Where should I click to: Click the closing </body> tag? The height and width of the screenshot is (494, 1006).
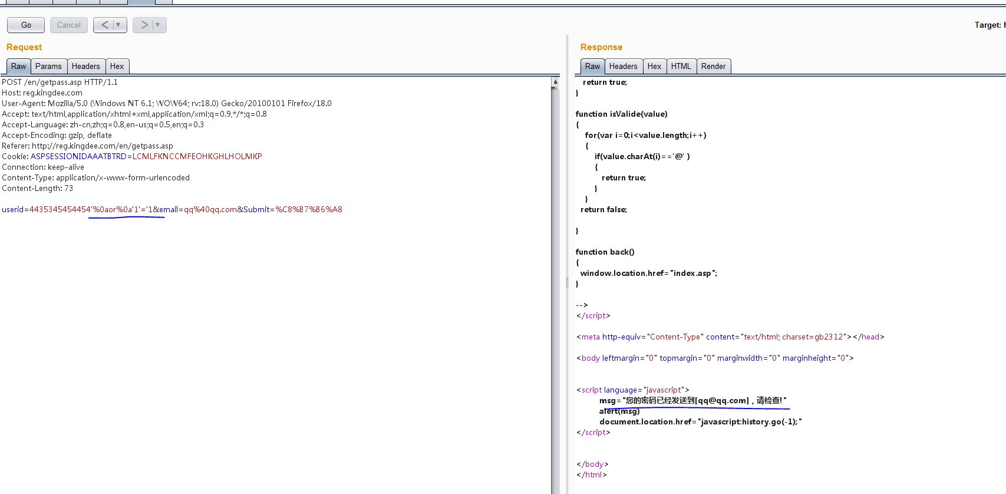click(x=592, y=465)
